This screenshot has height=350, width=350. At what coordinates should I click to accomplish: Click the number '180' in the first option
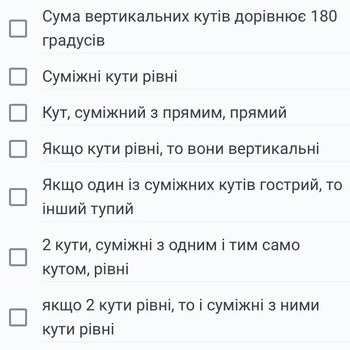(324, 17)
